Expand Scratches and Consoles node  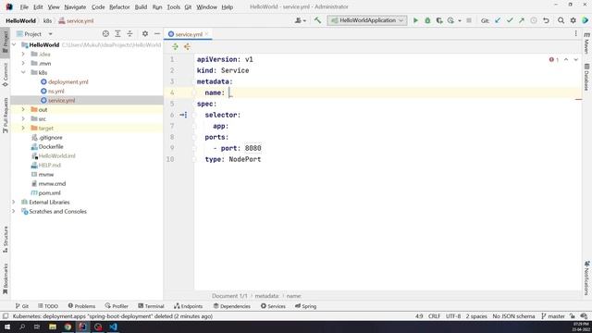pyautogui.click(x=14, y=212)
